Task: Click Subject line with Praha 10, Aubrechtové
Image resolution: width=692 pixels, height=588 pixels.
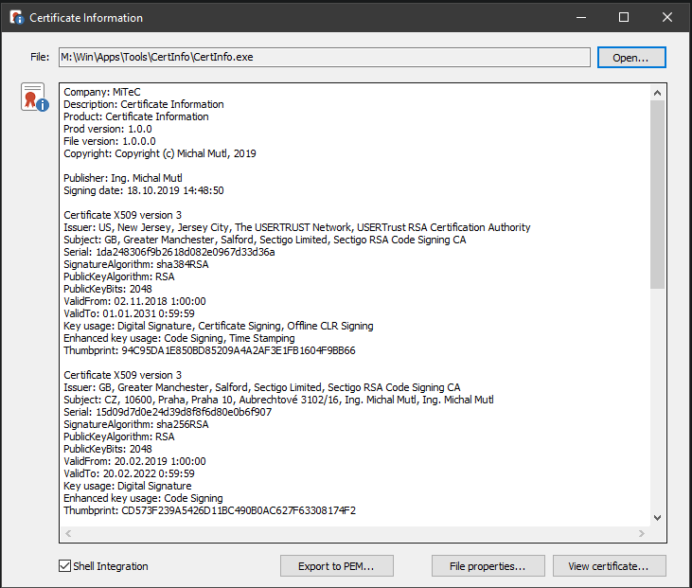Action: [x=278, y=400]
